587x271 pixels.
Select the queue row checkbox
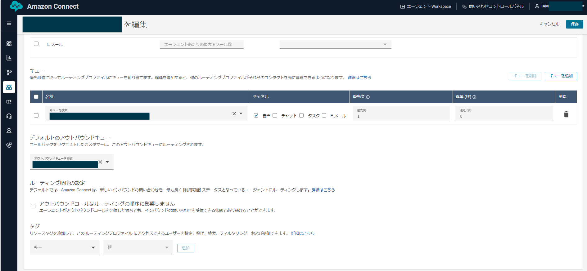tap(36, 115)
